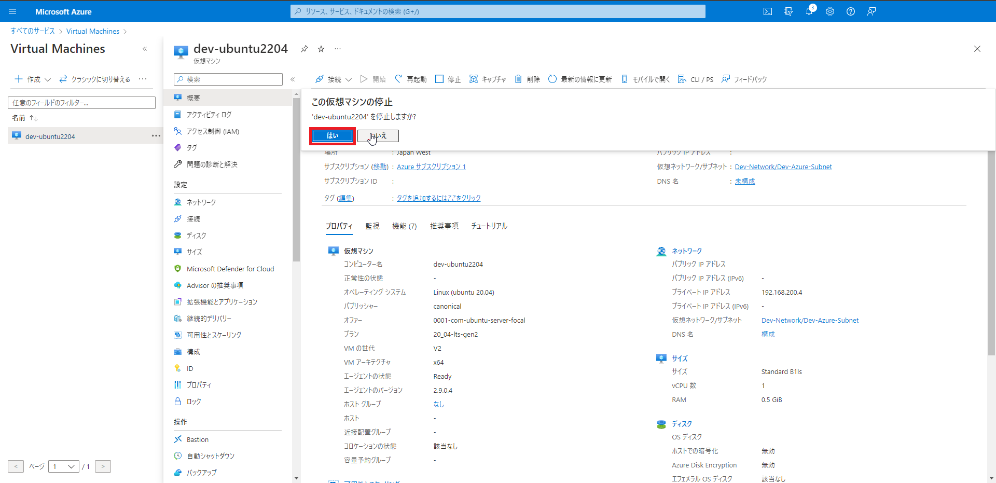Switch to the 推奨事項 tab
This screenshot has height=483, width=996.
click(444, 226)
